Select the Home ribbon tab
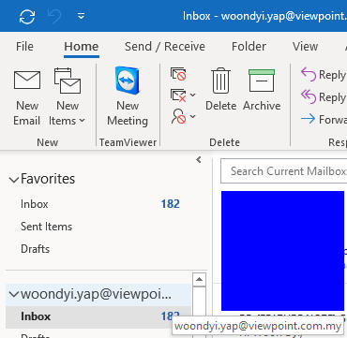Screen dimensions: 347x338 tap(82, 47)
